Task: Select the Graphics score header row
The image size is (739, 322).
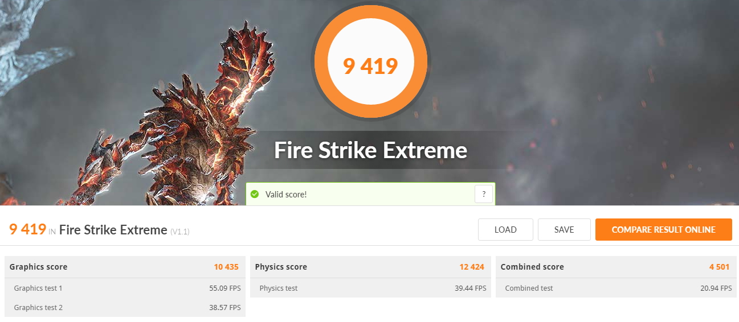Action: pyautogui.click(x=125, y=267)
